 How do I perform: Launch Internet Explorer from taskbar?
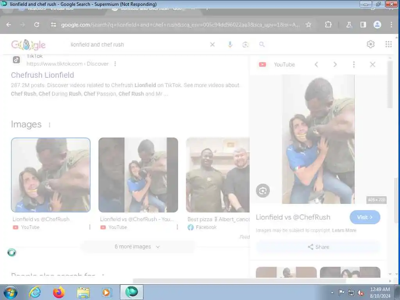click(35, 292)
